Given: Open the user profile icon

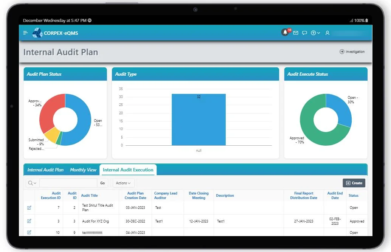Looking at the screenshot, I should 327,33.
